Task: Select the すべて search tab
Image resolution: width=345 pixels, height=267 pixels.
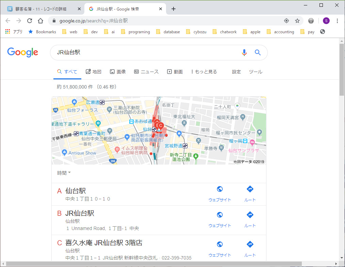Action: pyautogui.click(x=67, y=72)
